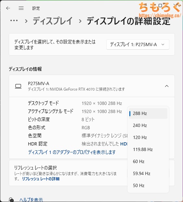The image size is (183, 202).
Task: Go to ディスプレイ breadcrumb
Action: click(53, 21)
